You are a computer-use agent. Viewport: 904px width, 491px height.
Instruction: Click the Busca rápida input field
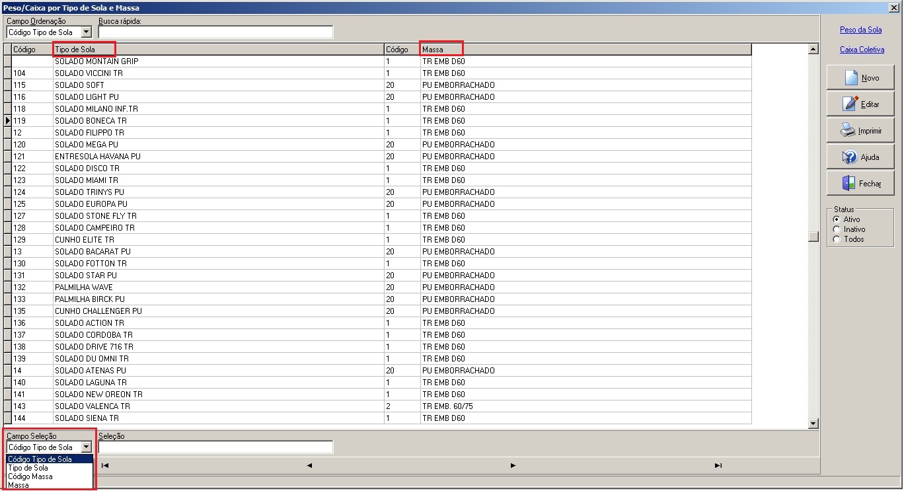point(215,32)
